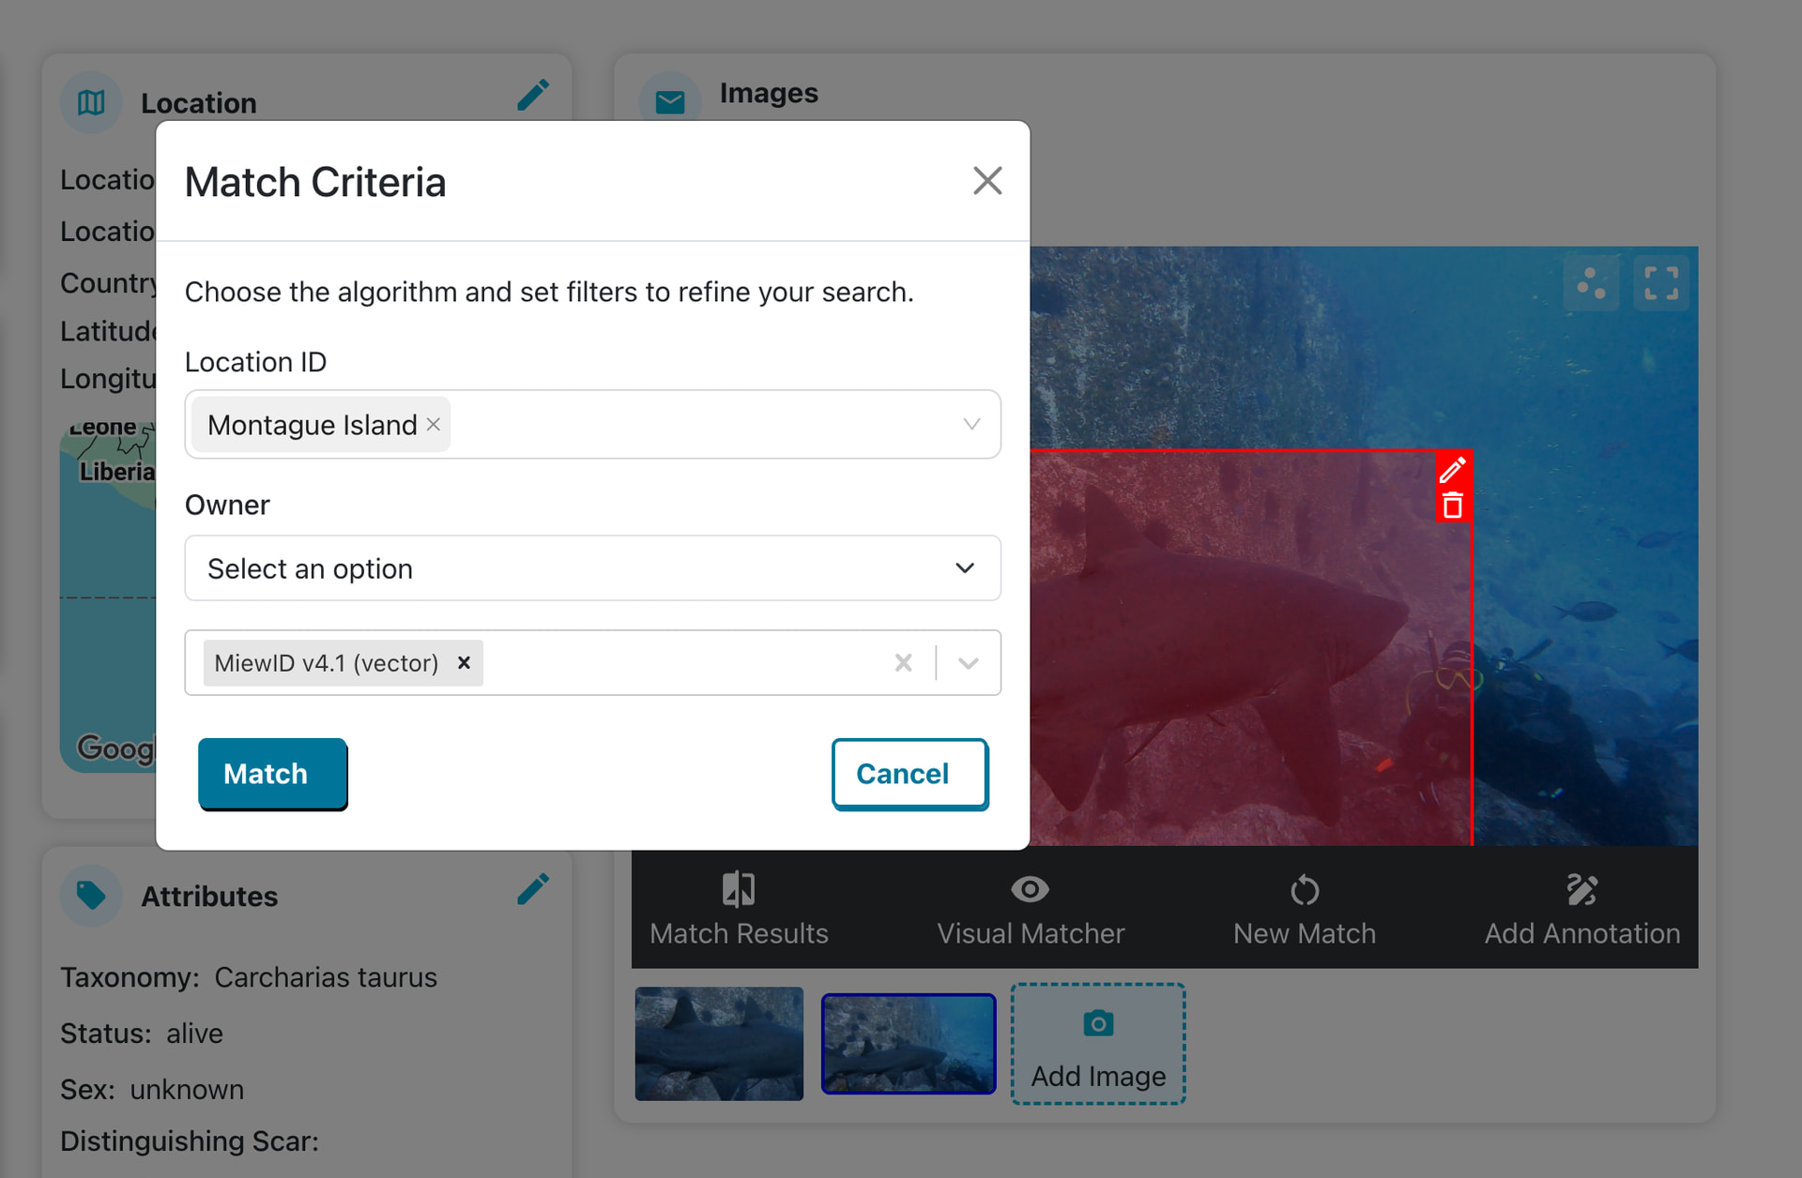
Task: Click Add Annotation in image toolbar
Action: coord(1582,908)
